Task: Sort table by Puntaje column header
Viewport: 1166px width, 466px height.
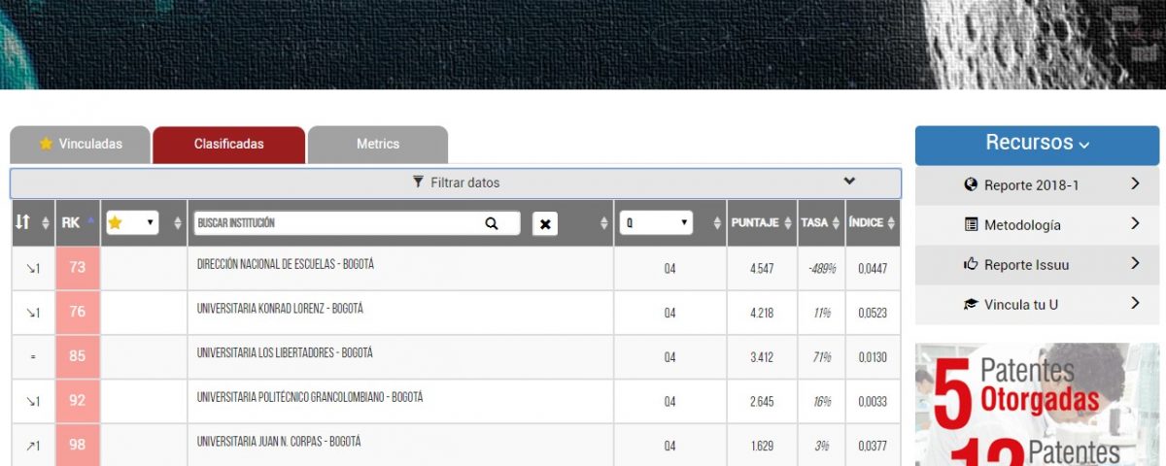Action: point(761,222)
